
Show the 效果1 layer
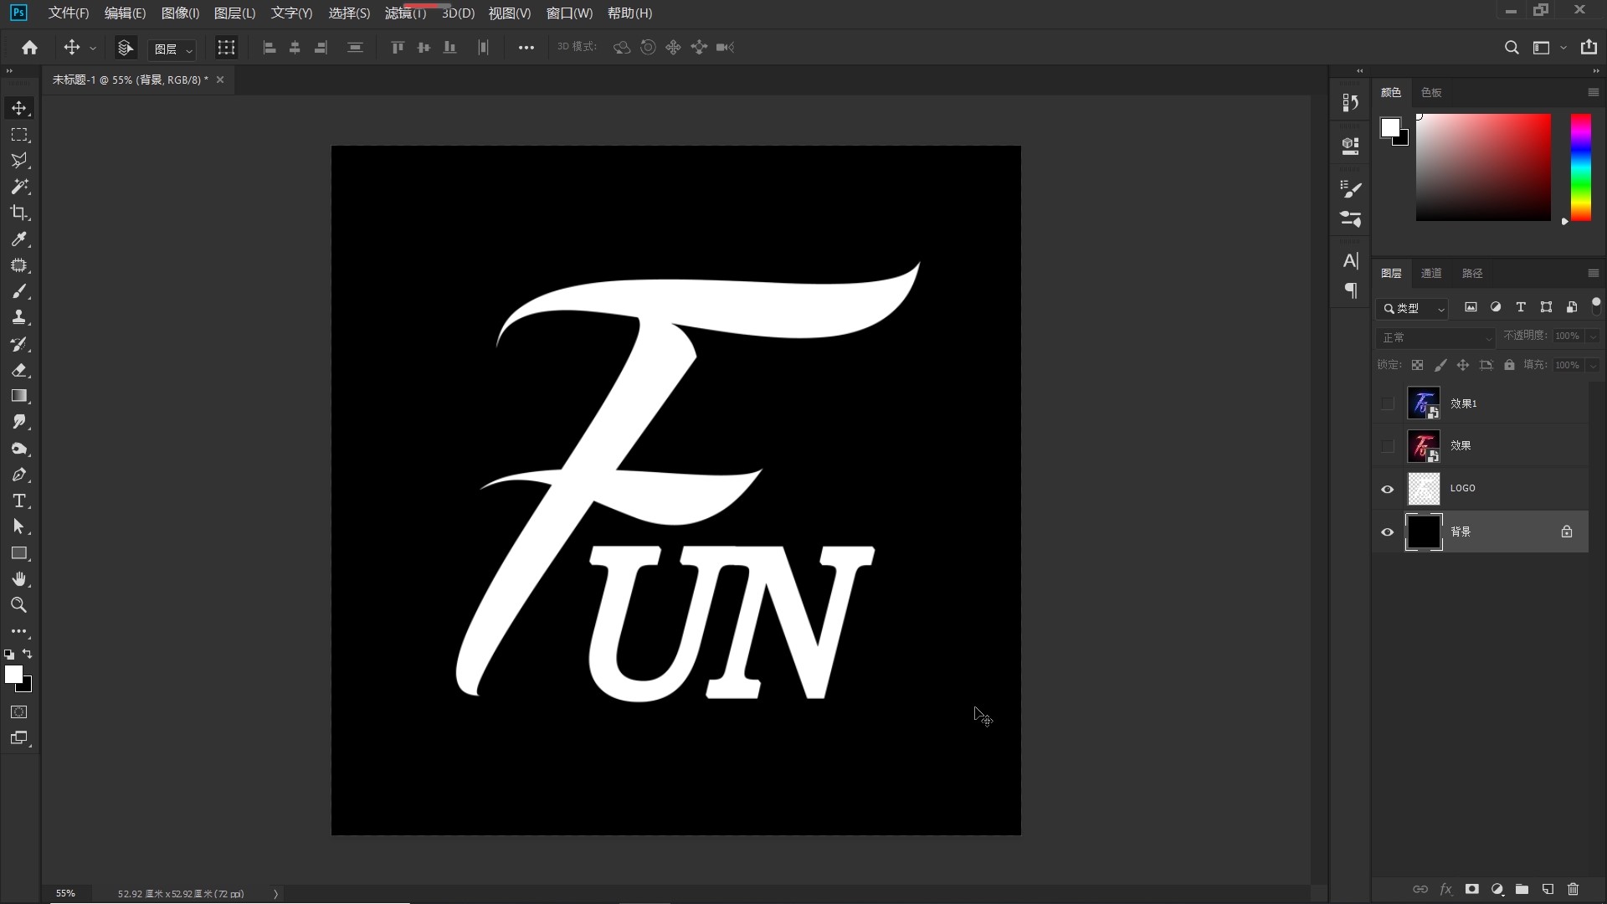point(1387,403)
